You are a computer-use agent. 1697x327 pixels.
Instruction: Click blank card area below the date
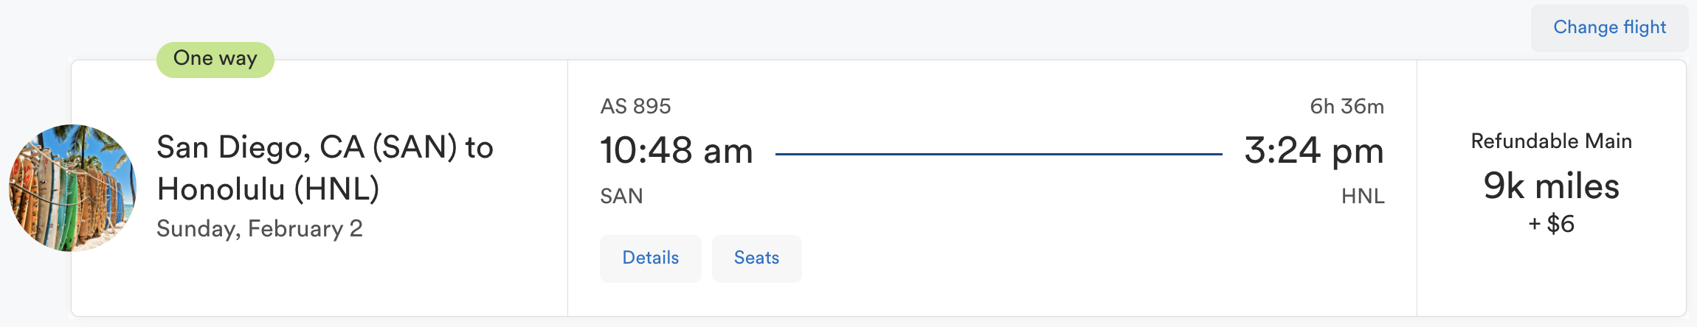point(317,284)
